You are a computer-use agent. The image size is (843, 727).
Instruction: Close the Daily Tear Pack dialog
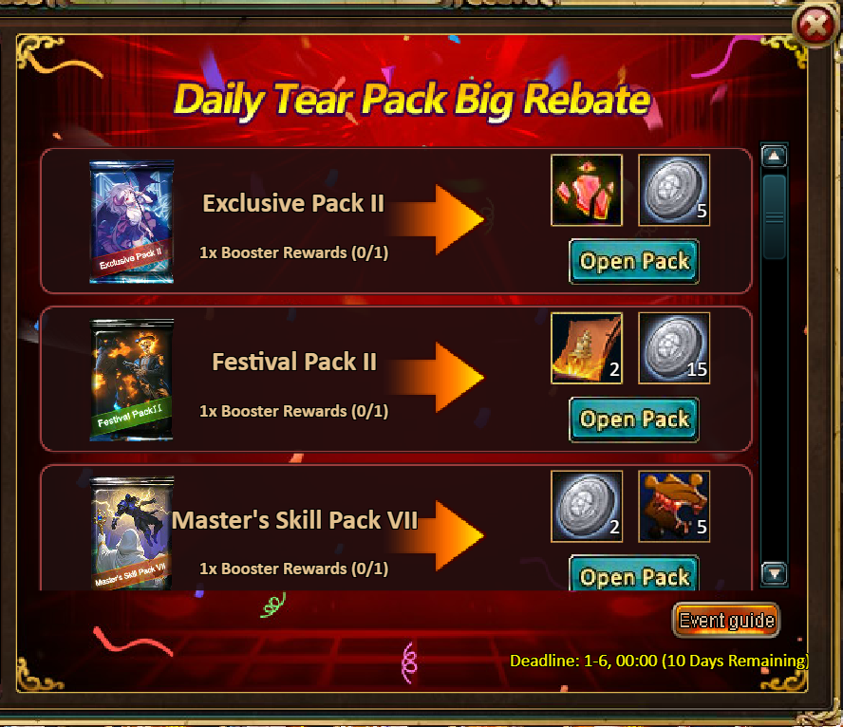pyautogui.click(x=815, y=25)
